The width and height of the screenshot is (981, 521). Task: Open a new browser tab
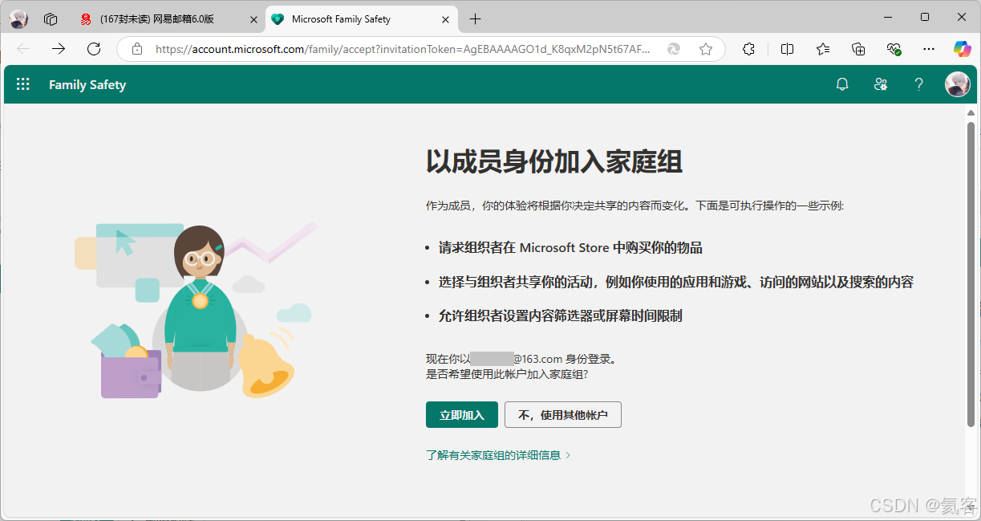pos(476,18)
